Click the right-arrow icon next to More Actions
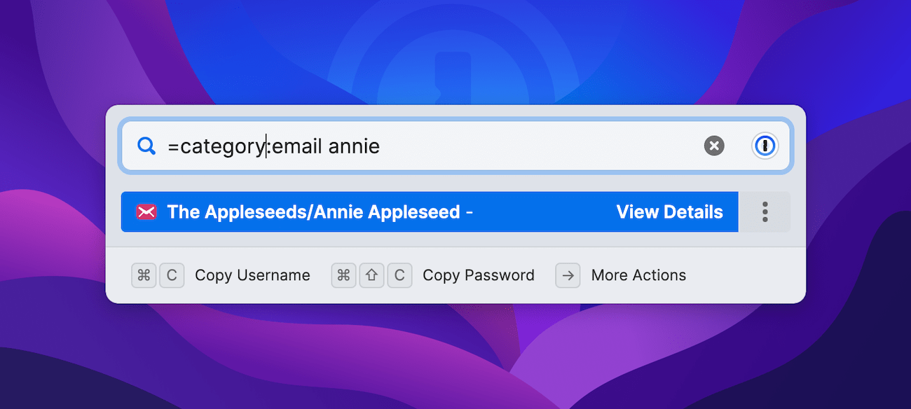This screenshot has width=911, height=409. [x=568, y=275]
